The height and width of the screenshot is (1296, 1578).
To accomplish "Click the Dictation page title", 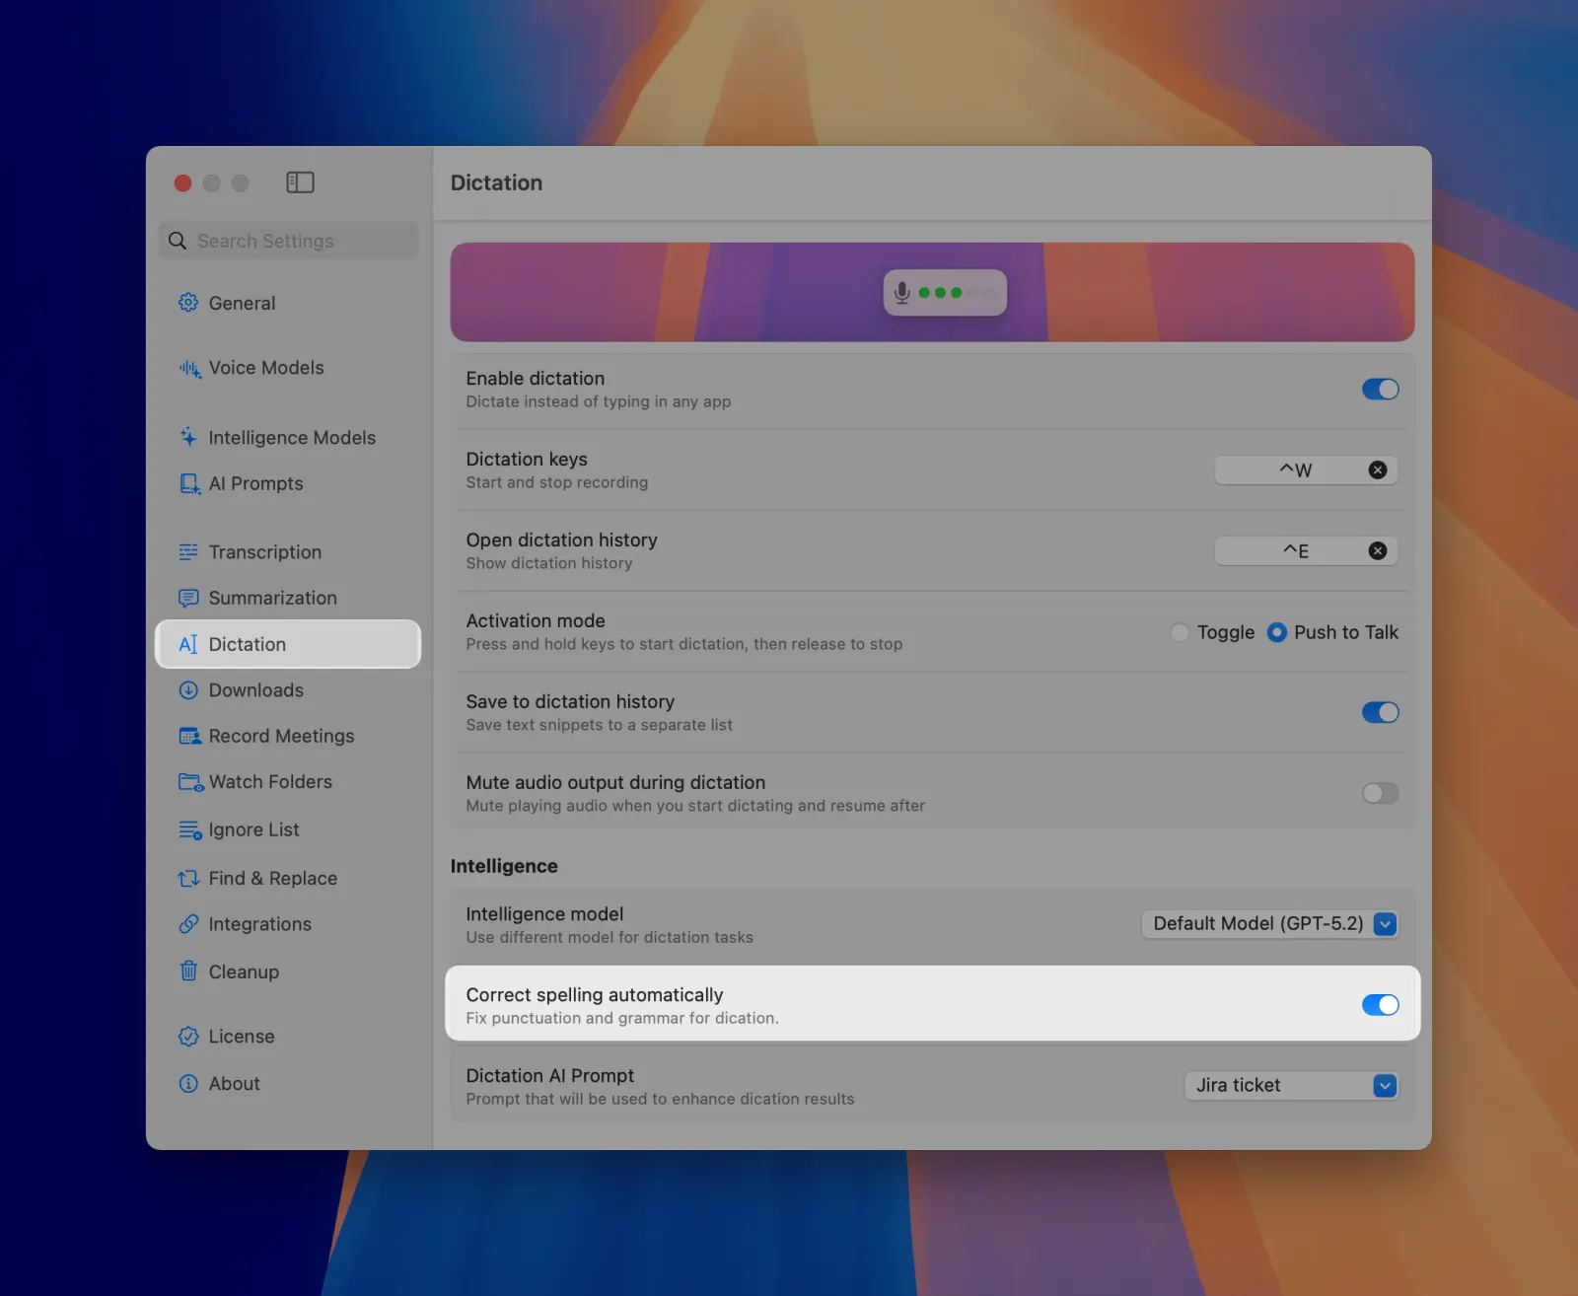I will 496,182.
